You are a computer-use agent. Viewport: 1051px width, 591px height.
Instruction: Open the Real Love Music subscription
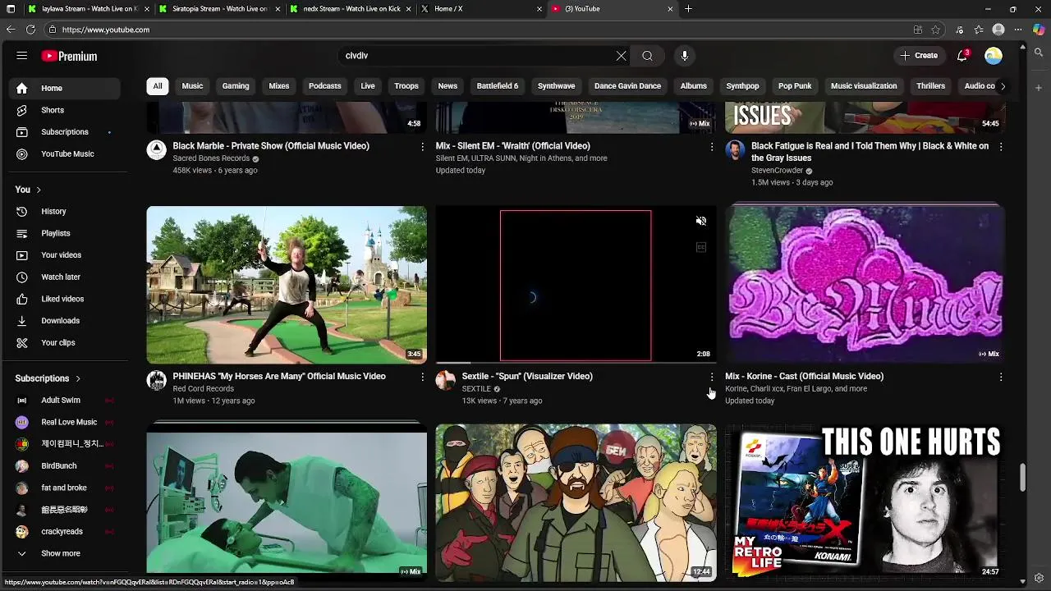tap(66, 422)
